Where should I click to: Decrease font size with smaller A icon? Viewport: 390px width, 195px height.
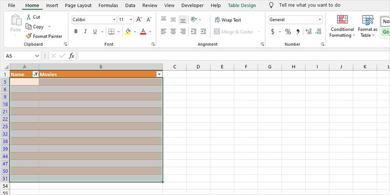(149, 19)
